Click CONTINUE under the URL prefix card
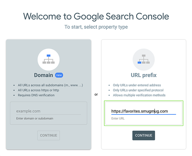This screenshot has width=192, height=156. 143,136
